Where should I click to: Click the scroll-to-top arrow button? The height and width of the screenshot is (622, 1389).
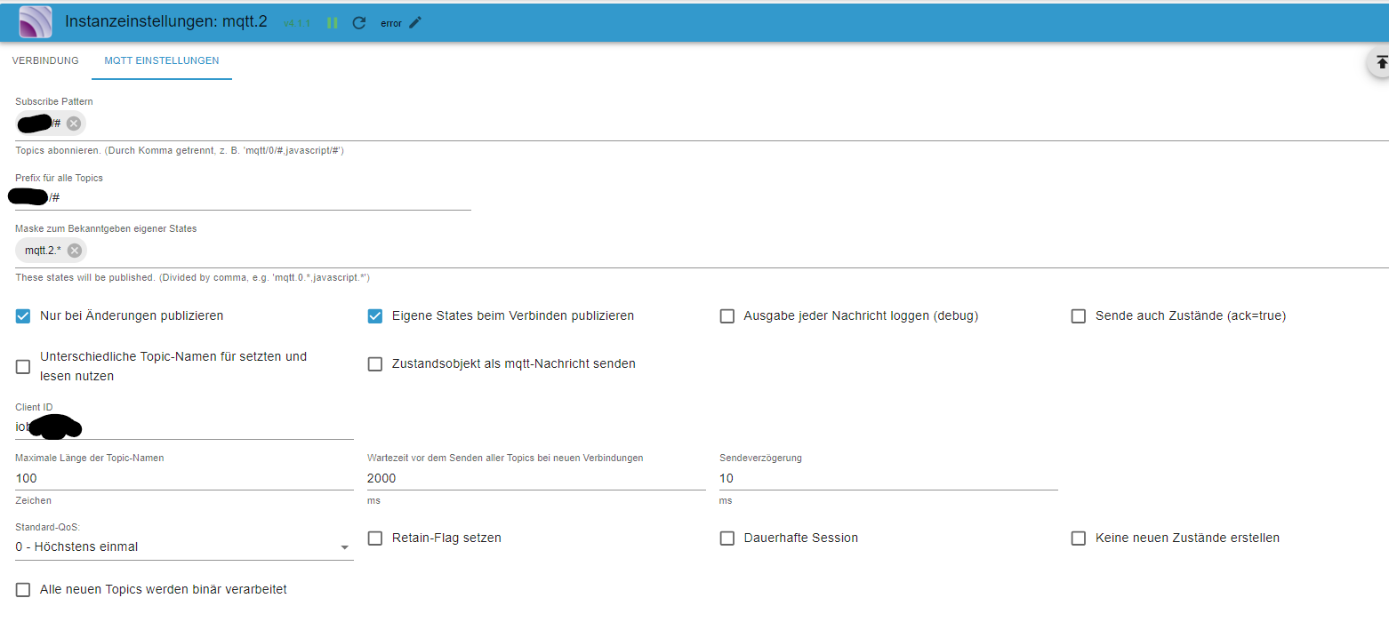1380,62
